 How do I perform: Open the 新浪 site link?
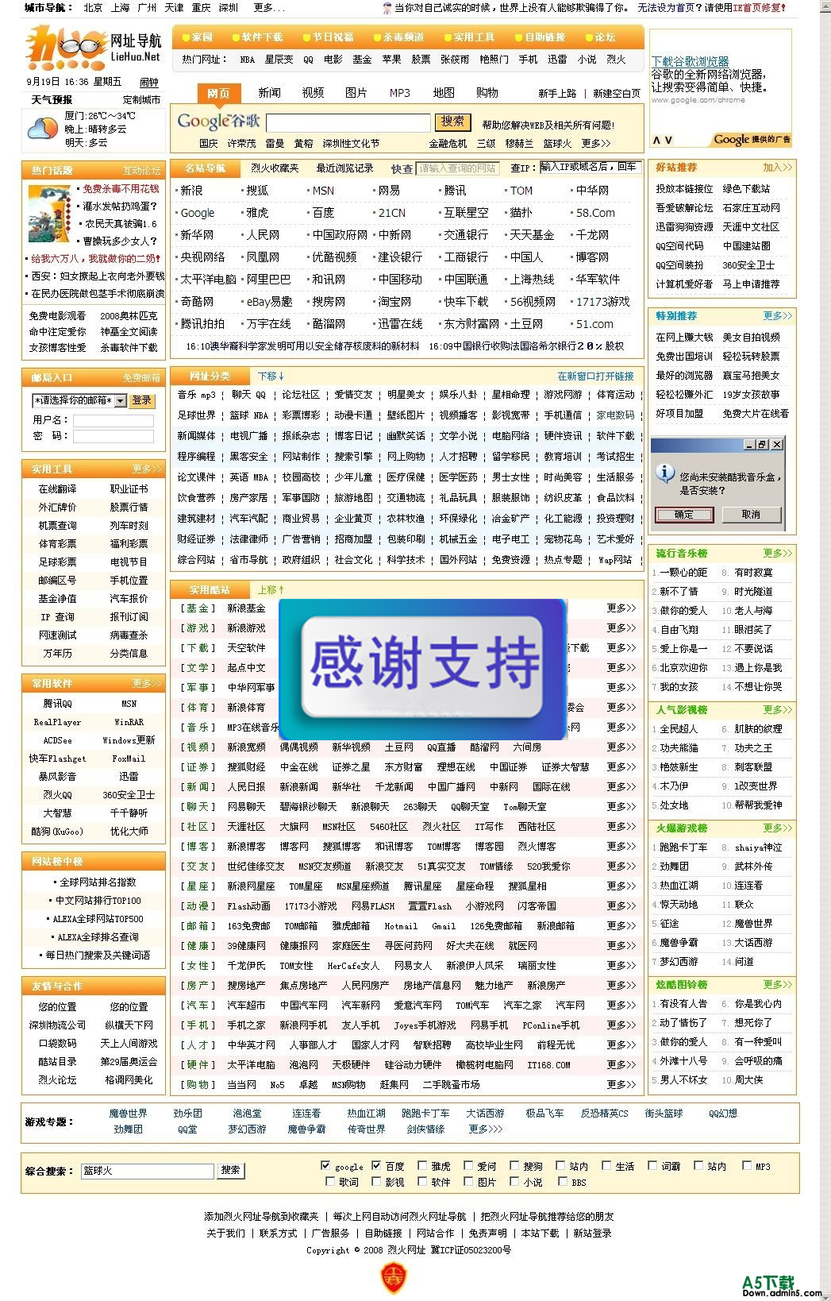pos(191,191)
